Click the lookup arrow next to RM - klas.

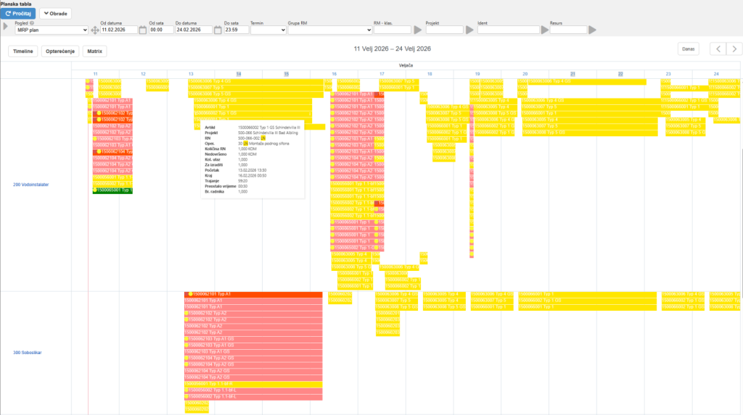(417, 30)
